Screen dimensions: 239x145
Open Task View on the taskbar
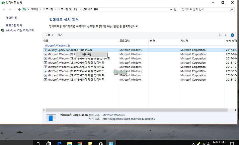click(38, 143)
